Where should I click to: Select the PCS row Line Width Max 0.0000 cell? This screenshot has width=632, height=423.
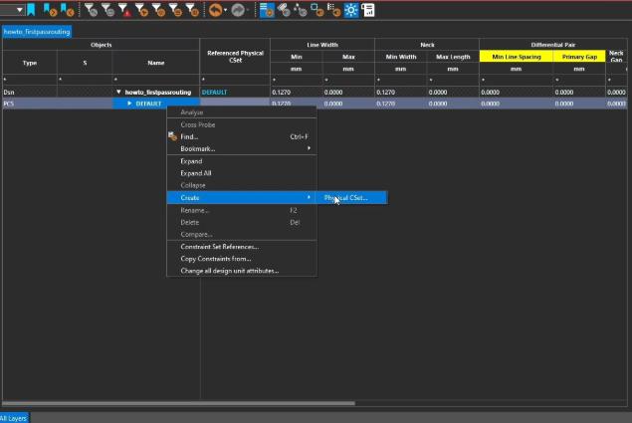pyautogui.click(x=348, y=104)
